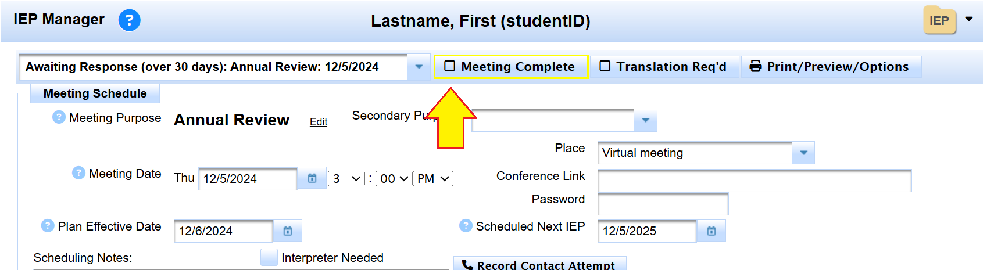Enable the Translation Req'd checkbox
Screen dimensions: 994x270
(x=605, y=66)
